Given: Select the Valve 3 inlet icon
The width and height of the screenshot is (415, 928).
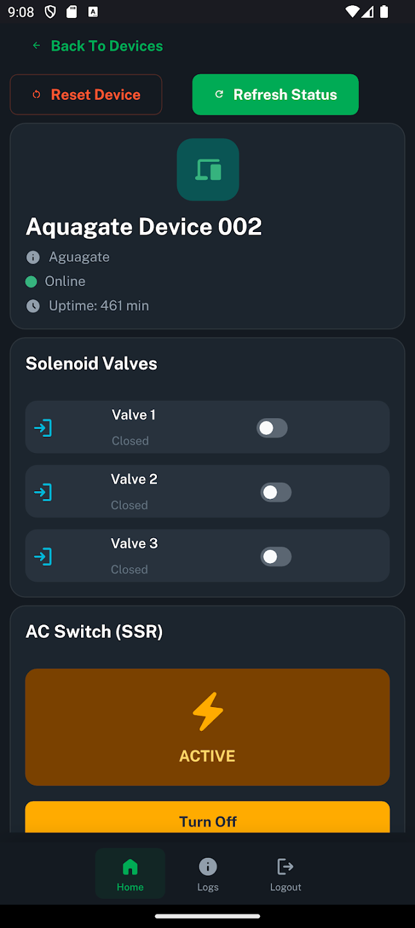Looking at the screenshot, I should tap(42, 556).
